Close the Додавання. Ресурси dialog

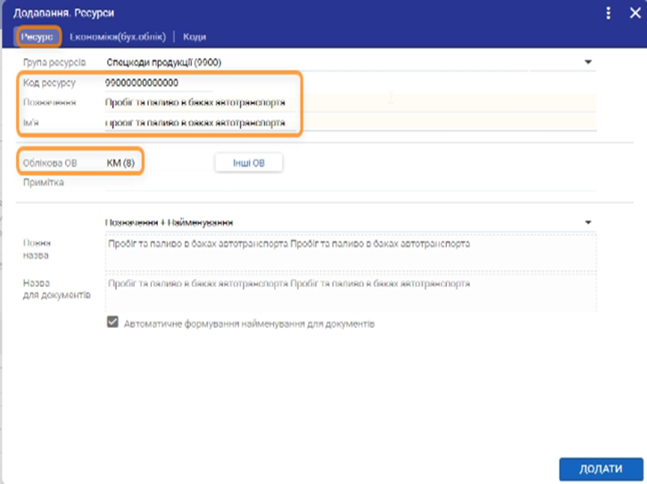tap(631, 13)
